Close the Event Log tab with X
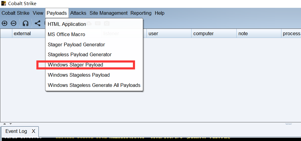The image size is (301, 141). click(34, 131)
